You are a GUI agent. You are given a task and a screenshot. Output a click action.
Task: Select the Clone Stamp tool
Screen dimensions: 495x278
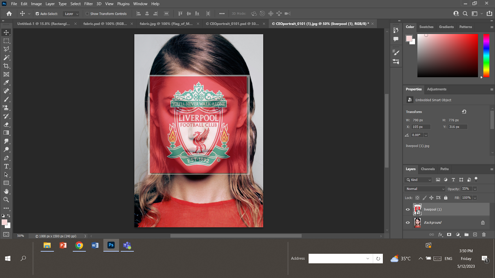[x=6, y=108]
